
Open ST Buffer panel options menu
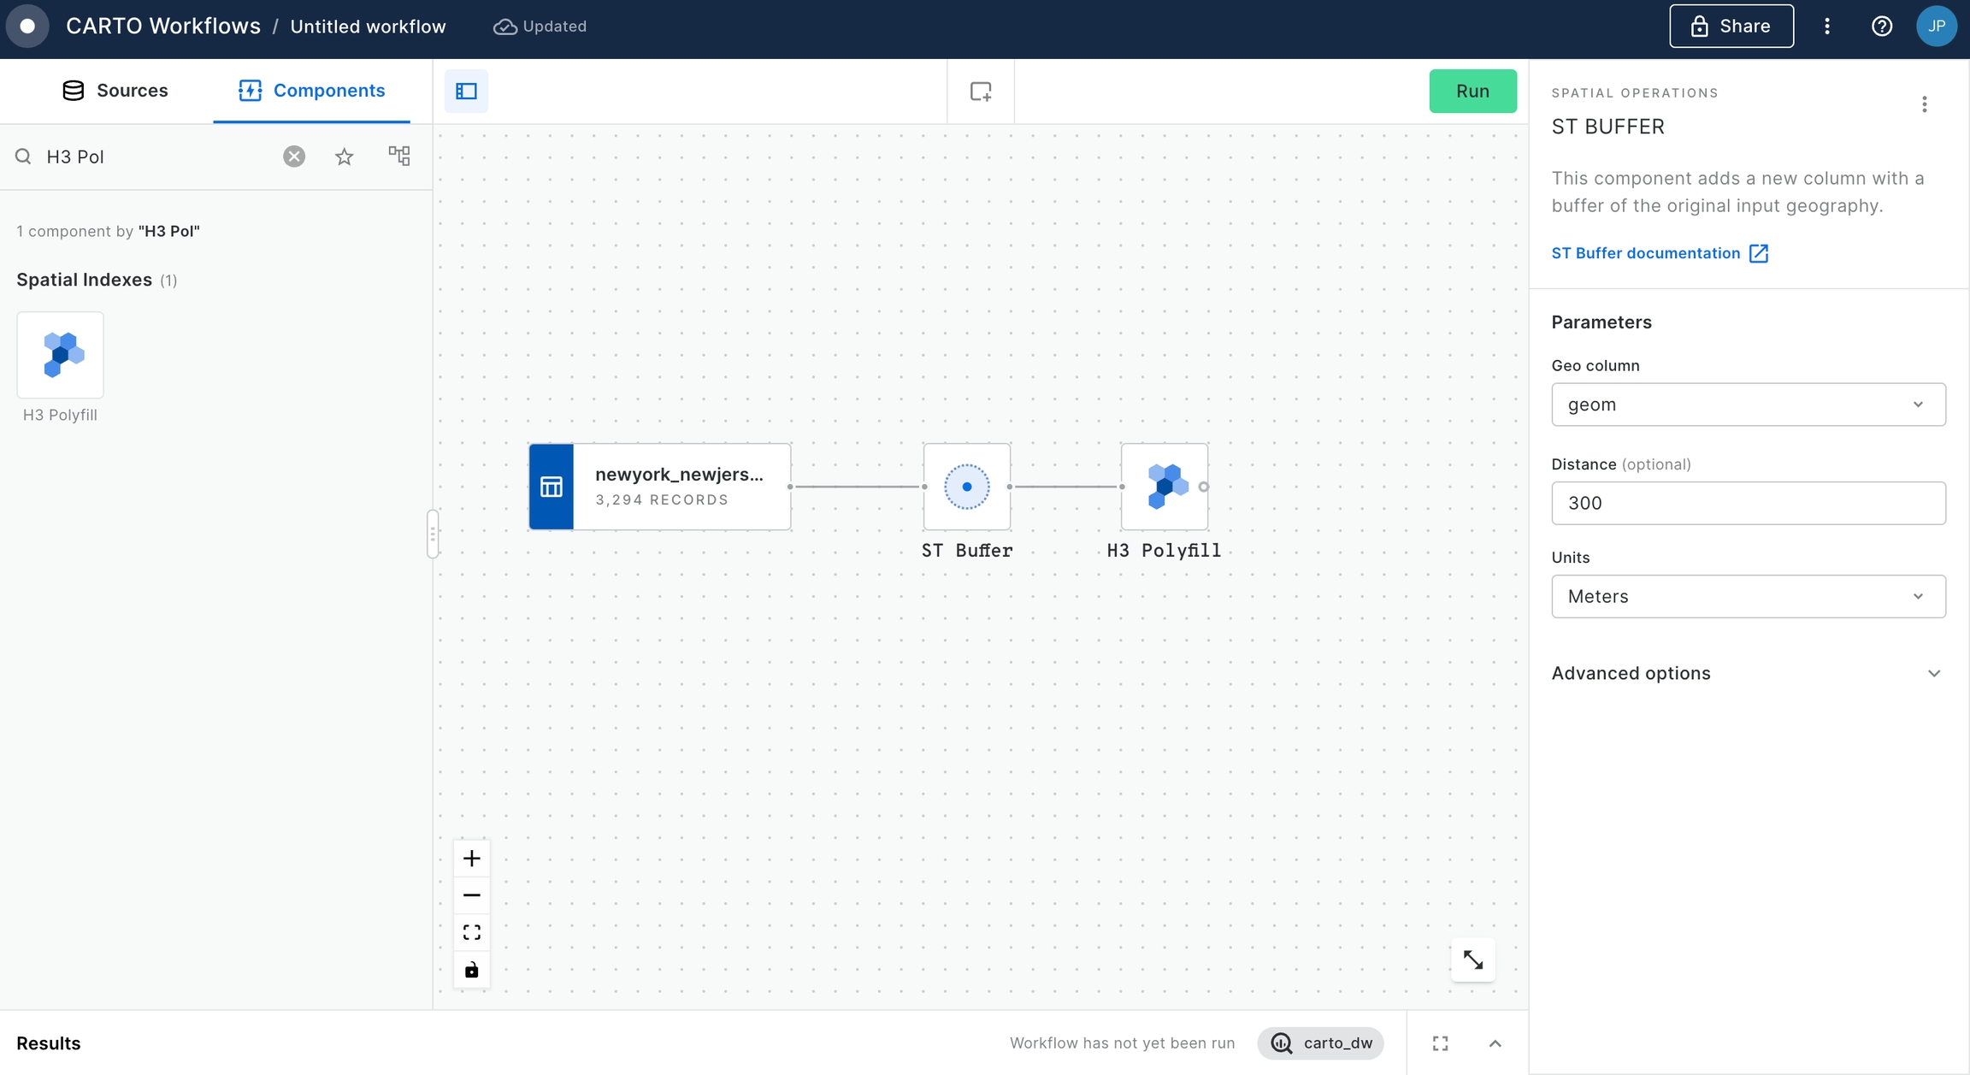[x=1924, y=104]
